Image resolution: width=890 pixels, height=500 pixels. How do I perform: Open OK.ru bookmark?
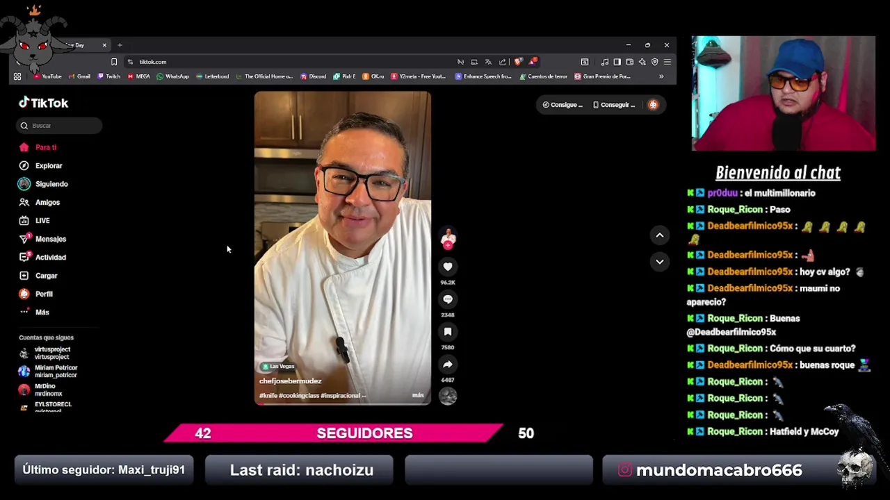click(x=373, y=76)
